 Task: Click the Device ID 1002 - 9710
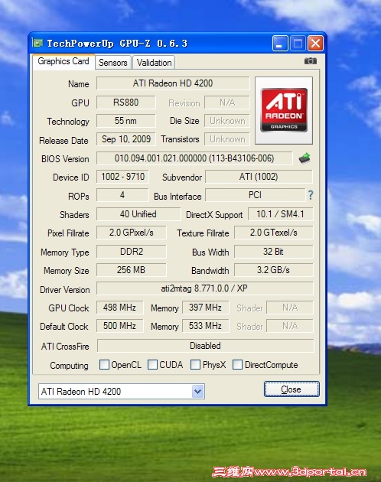(122, 177)
